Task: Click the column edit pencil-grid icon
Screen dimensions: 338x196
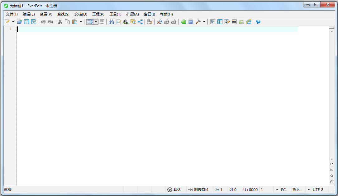Action: click(150, 22)
